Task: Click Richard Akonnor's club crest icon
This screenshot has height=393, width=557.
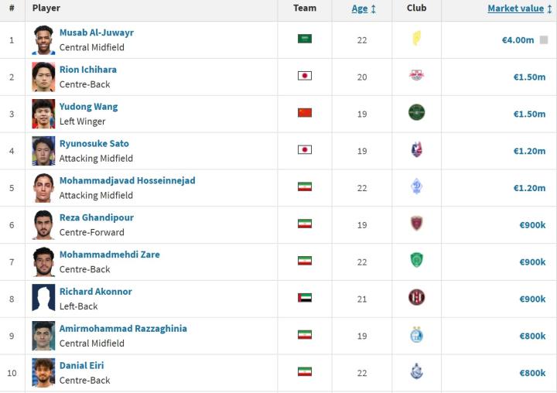Action: click(x=416, y=298)
